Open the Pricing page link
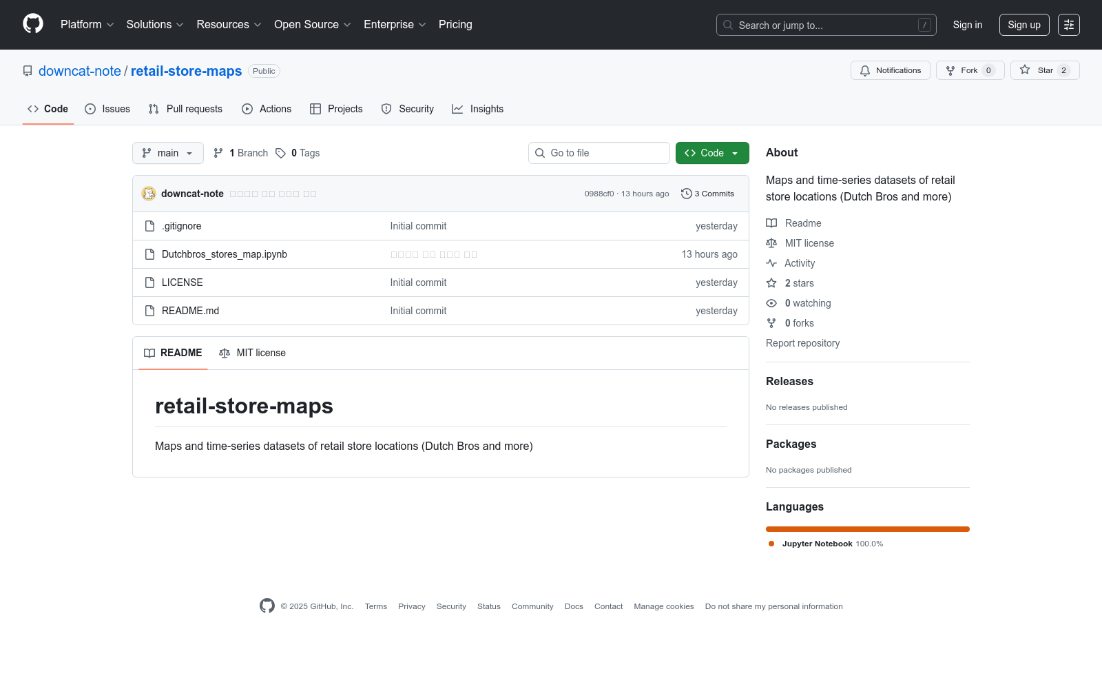Image resolution: width=1102 pixels, height=689 pixels. click(x=455, y=25)
